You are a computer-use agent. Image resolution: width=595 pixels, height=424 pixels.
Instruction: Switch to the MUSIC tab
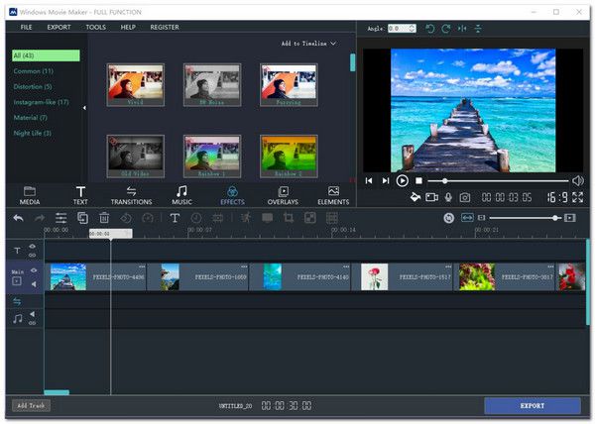tap(181, 195)
